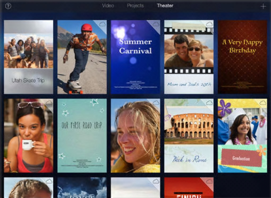Open the Week in Rome movie

[189, 136]
